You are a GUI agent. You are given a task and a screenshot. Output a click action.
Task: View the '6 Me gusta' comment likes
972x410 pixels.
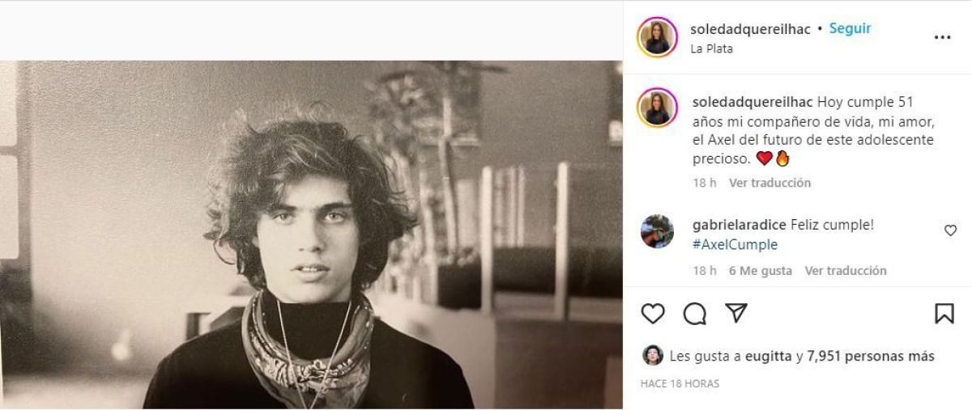(x=760, y=271)
